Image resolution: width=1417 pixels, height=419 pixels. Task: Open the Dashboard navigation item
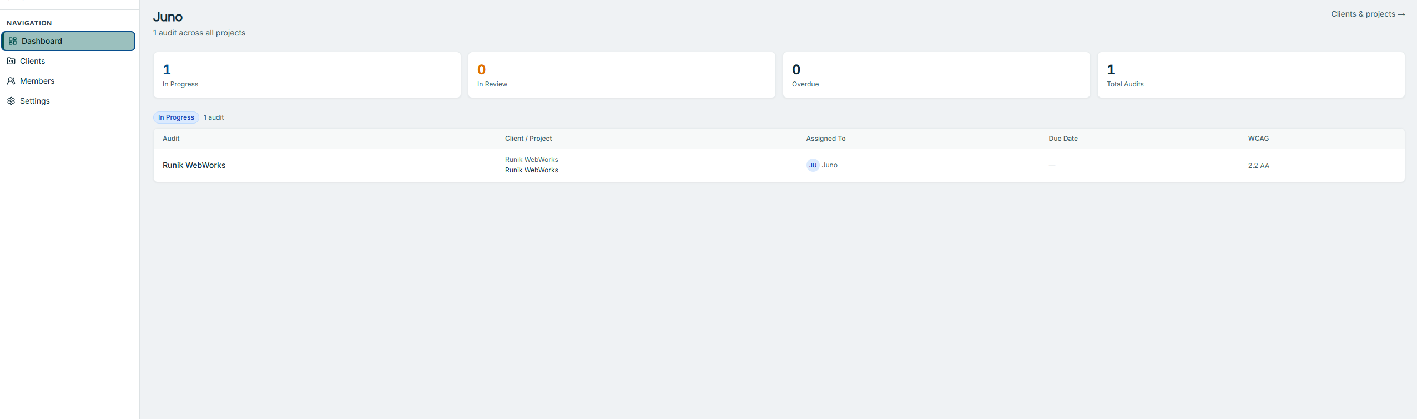click(x=68, y=41)
